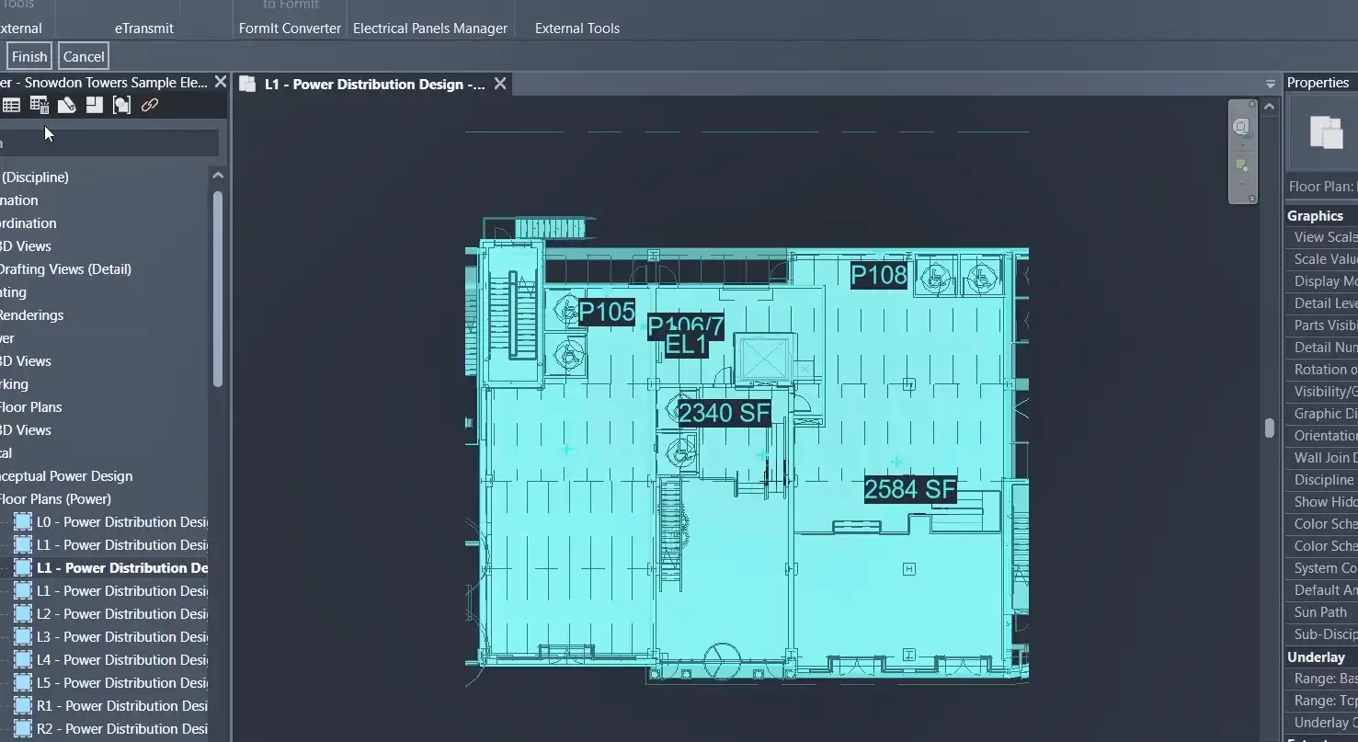
Task: Click the new schedule icon in the browser toolbar
Action: point(39,104)
